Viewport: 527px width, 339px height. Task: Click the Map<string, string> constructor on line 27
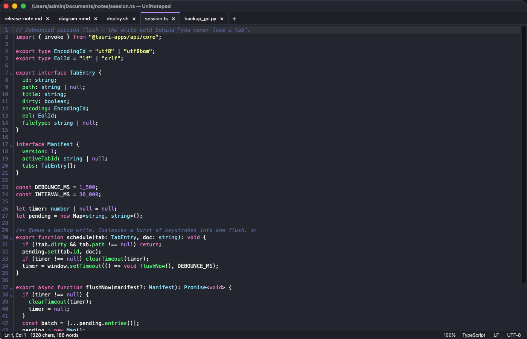103,216
